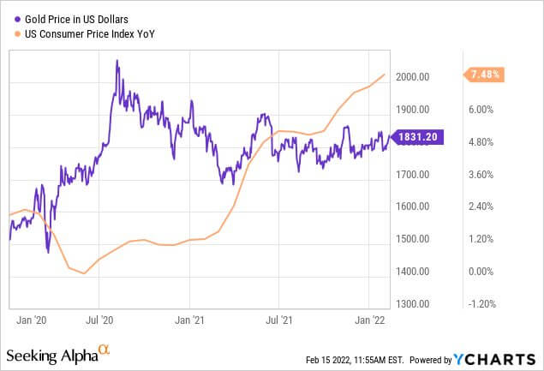
Task: Click the Jan '21 axis label
Action: (189, 320)
